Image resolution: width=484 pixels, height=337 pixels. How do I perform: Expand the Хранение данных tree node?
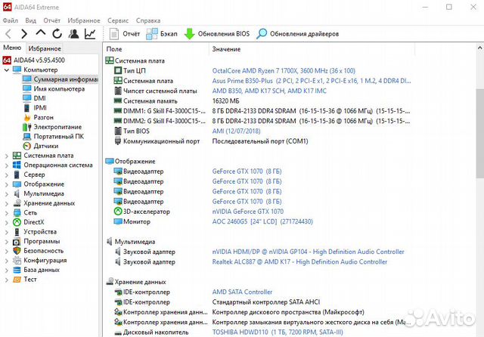pos(7,204)
